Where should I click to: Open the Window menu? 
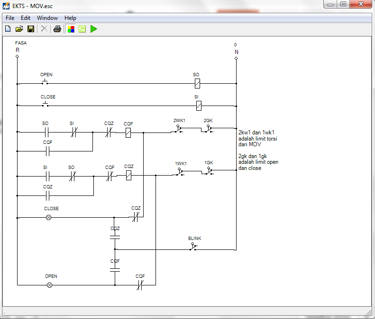pos(47,18)
